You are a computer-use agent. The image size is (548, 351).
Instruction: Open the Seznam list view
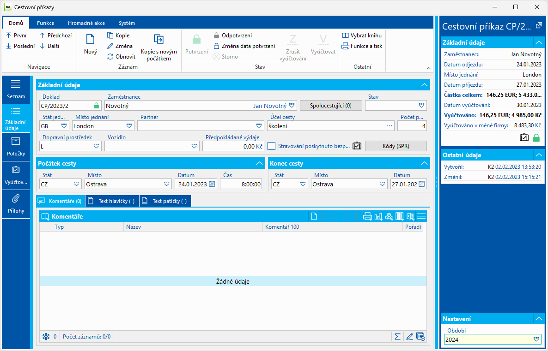click(x=16, y=89)
